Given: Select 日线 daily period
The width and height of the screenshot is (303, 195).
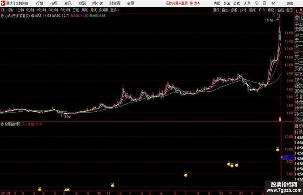Looking at the screenshot, I should point(76,10).
